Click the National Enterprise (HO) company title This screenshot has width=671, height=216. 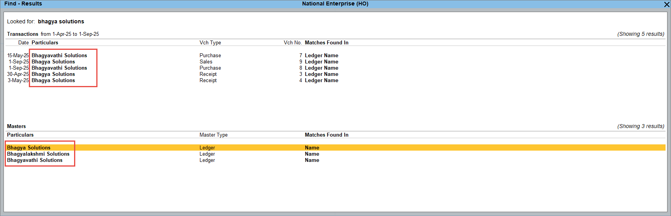pyautogui.click(x=335, y=4)
